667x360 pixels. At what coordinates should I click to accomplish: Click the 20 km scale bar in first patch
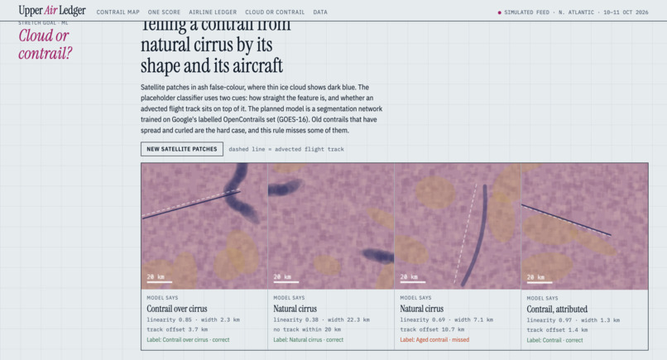pos(160,278)
